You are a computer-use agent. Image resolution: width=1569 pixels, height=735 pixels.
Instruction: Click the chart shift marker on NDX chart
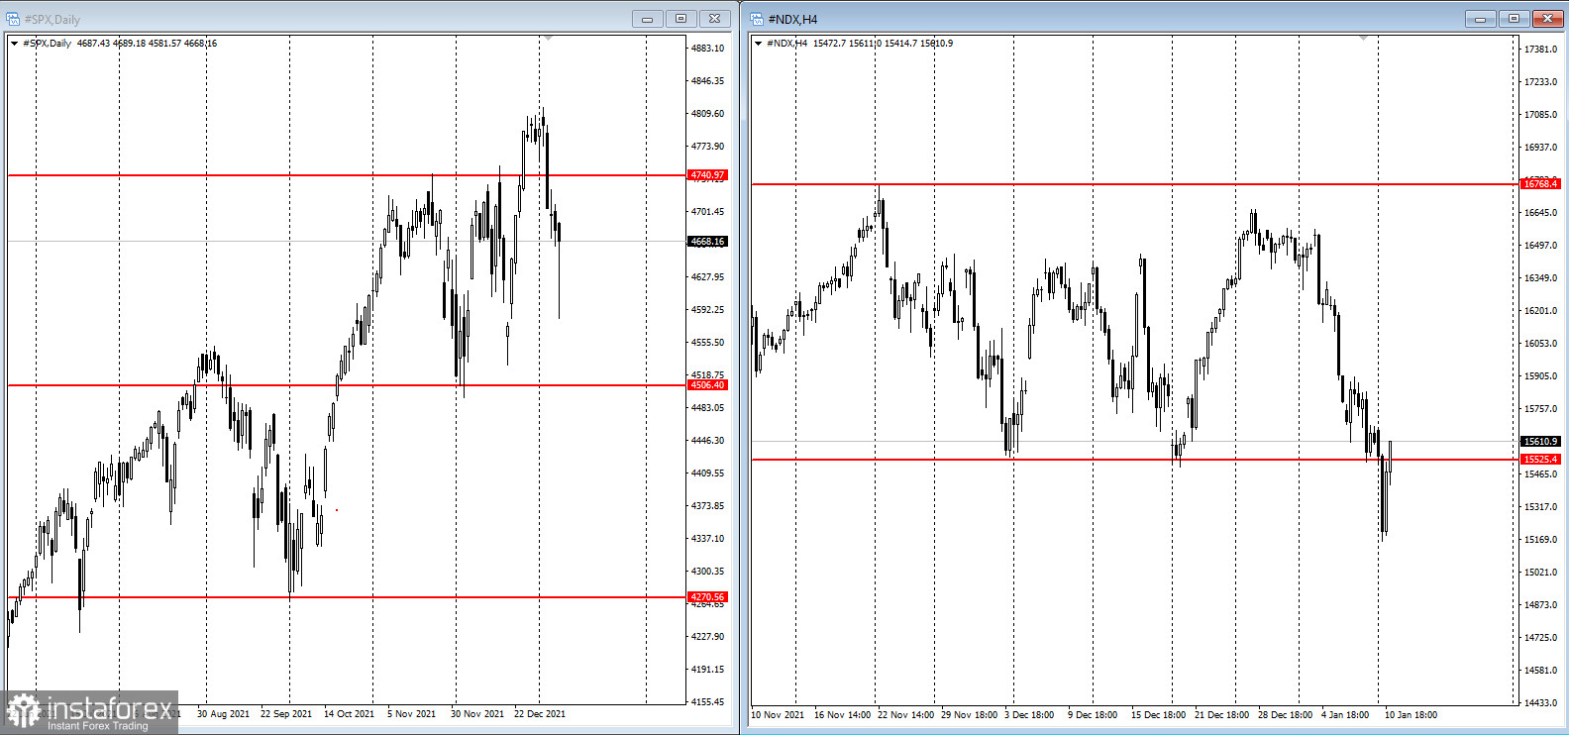point(1364,38)
